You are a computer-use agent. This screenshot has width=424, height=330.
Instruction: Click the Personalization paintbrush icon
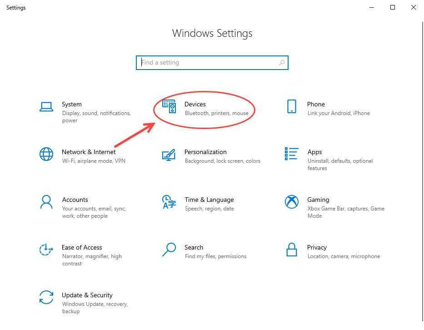(x=169, y=155)
